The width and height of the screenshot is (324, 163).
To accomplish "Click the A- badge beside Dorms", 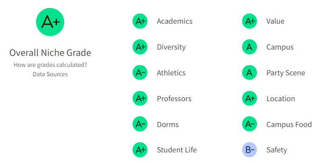I will pyautogui.click(x=140, y=124).
